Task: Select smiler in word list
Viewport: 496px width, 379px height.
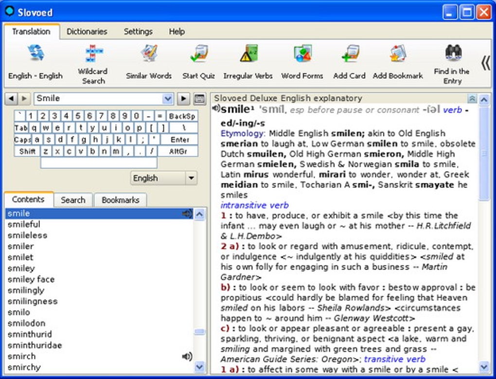Action: (99, 247)
